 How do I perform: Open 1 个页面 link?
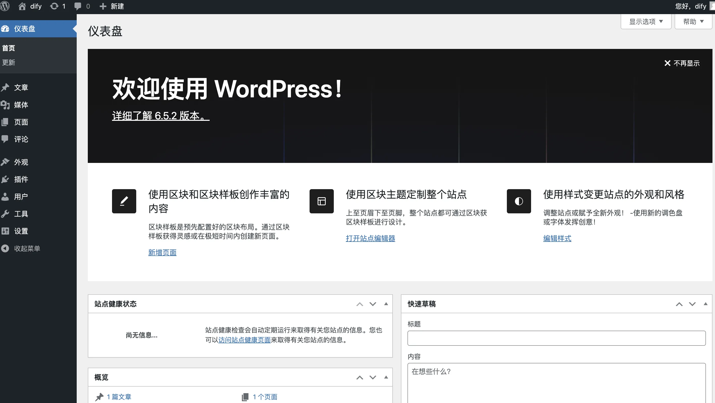click(265, 397)
